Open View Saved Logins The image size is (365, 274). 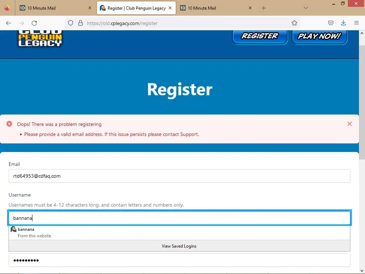click(179, 246)
